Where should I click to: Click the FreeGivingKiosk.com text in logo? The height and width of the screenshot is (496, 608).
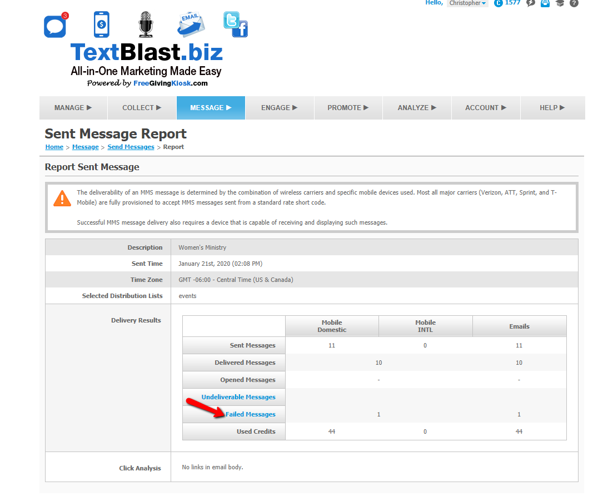171,83
